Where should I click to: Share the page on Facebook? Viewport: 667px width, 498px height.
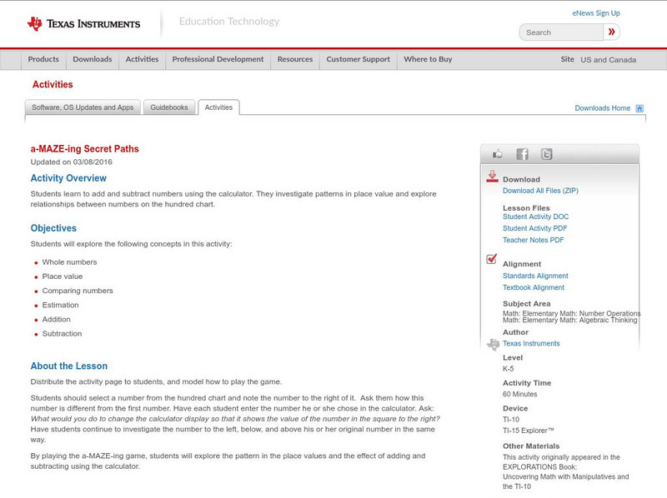pos(522,153)
